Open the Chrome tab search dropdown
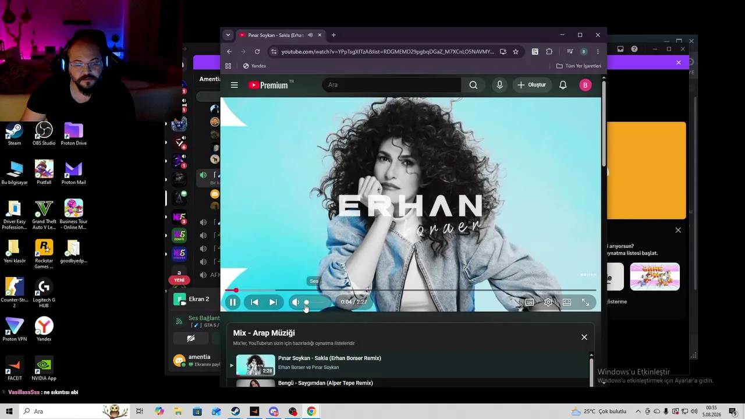The height and width of the screenshot is (419, 745). click(228, 35)
